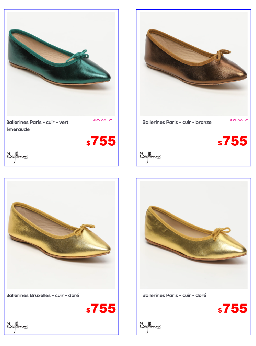The height and width of the screenshot is (346, 256).
Task: Click the Bagllerina logo under vert émeraude
Action: [18, 157]
